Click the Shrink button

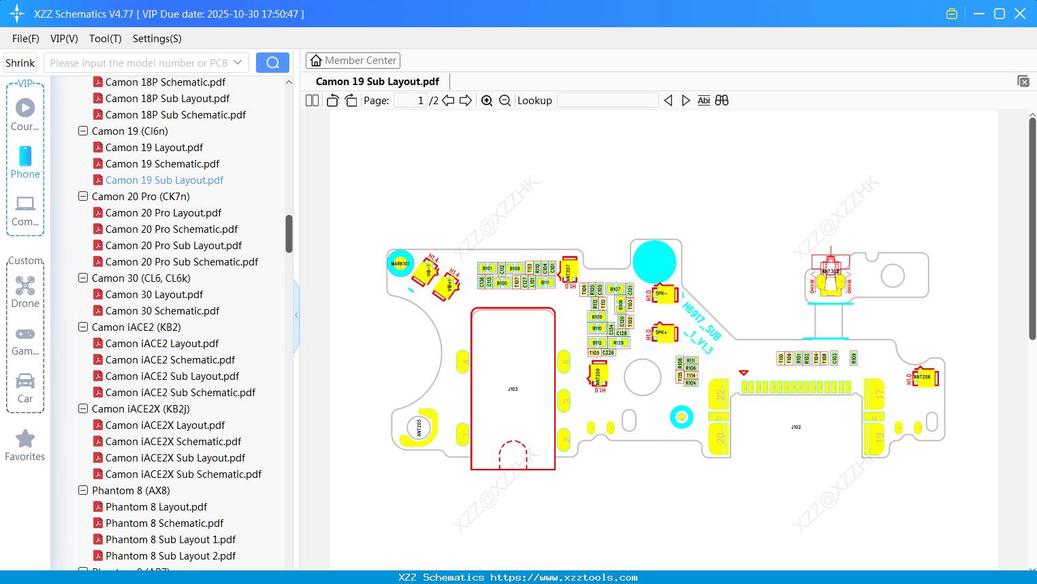click(20, 63)
